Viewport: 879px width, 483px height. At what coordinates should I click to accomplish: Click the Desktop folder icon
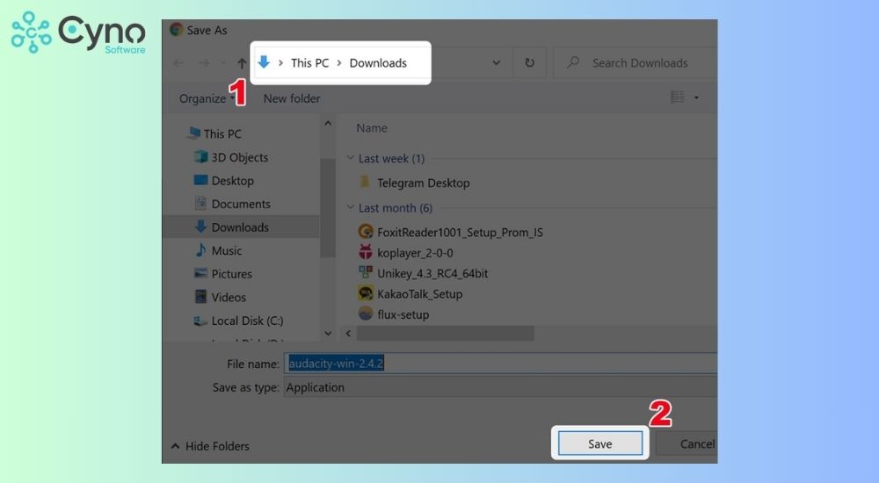click(200, 180)
